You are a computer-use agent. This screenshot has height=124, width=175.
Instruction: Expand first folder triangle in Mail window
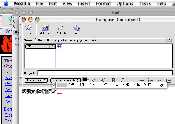click(x=16, y=38)
